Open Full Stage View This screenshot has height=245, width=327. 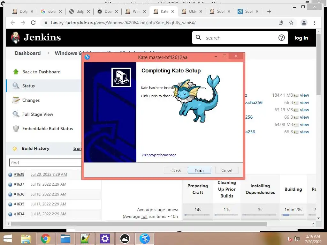click(x=38, y=114)
